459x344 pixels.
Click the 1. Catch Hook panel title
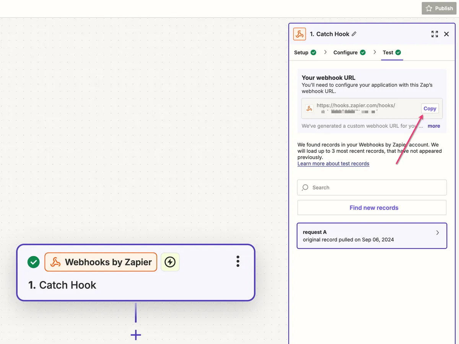click(x=330, y=34)
